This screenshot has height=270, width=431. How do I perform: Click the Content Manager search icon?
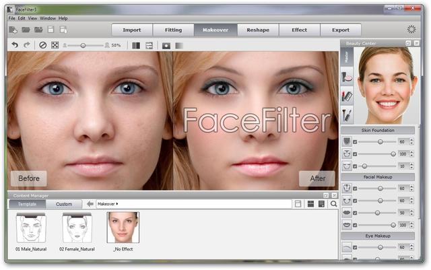click(x=334, y=204)
